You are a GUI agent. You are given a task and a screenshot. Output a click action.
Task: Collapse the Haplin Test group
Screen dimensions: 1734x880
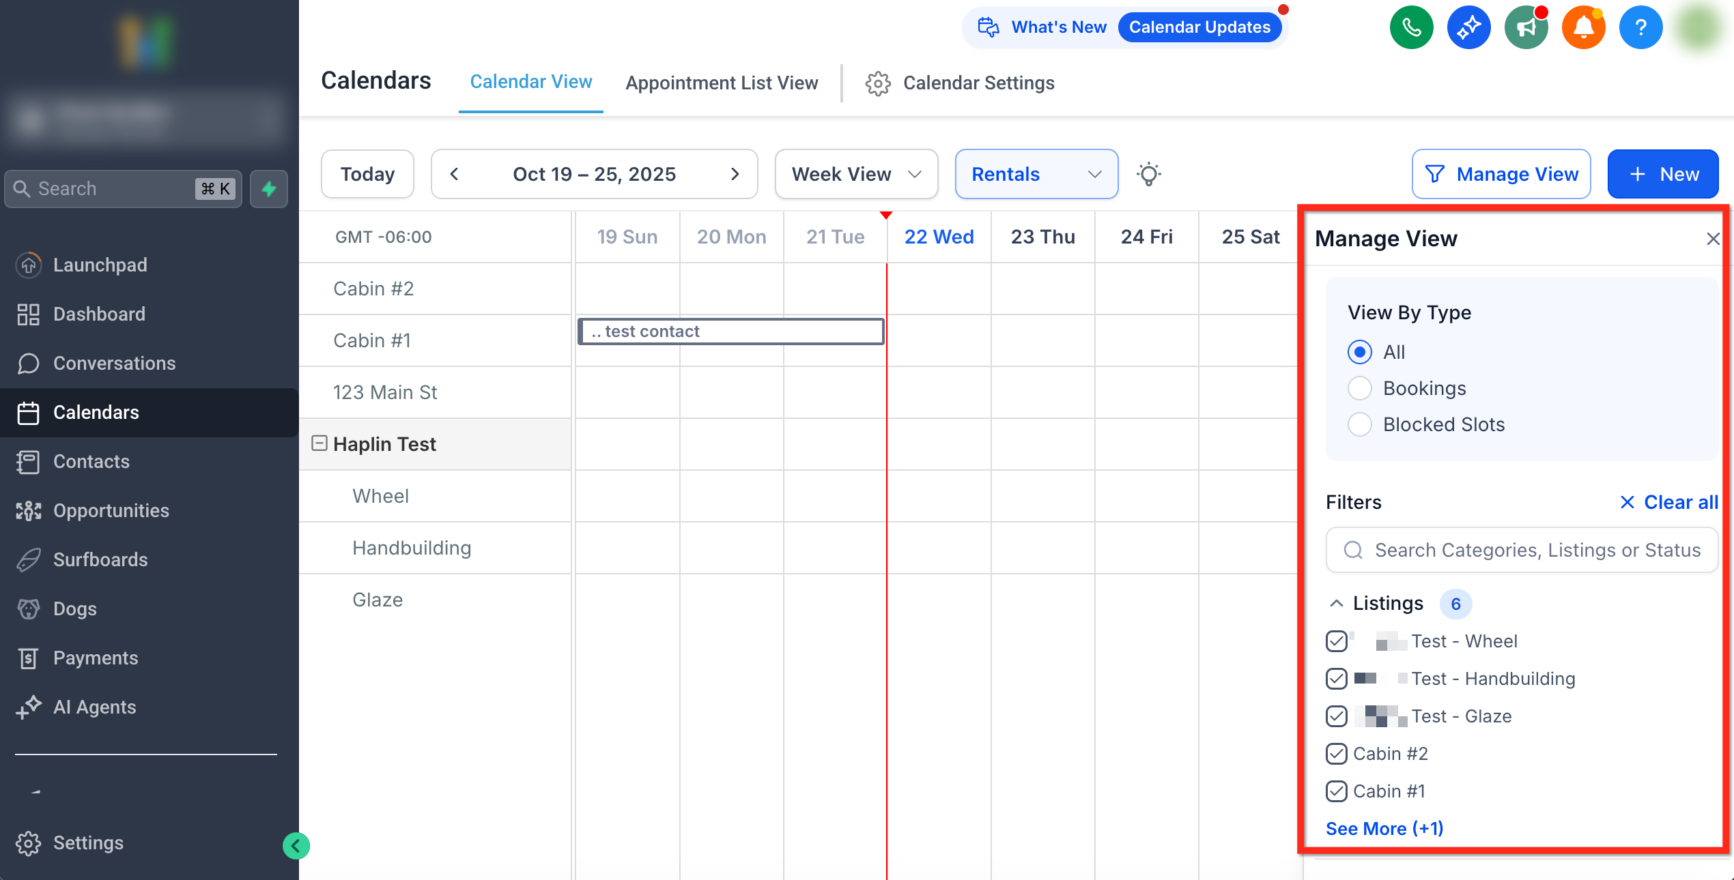pyautogui.click(x=319, y=443)
